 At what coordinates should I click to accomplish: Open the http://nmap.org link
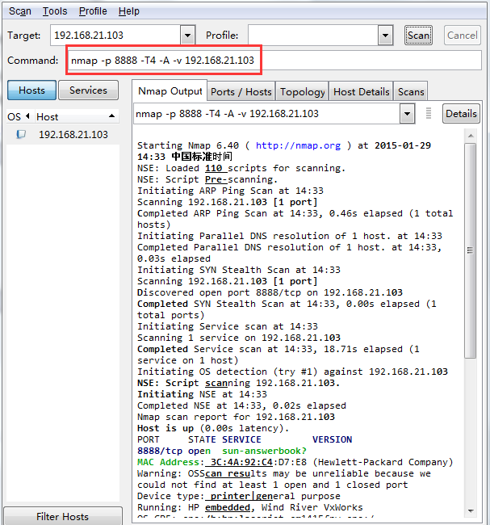(298, 145)
